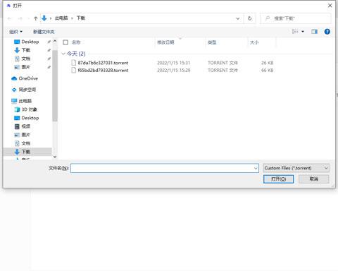Refresh the current folder listing
338x271 pixels.
click(x=250, y=18)
